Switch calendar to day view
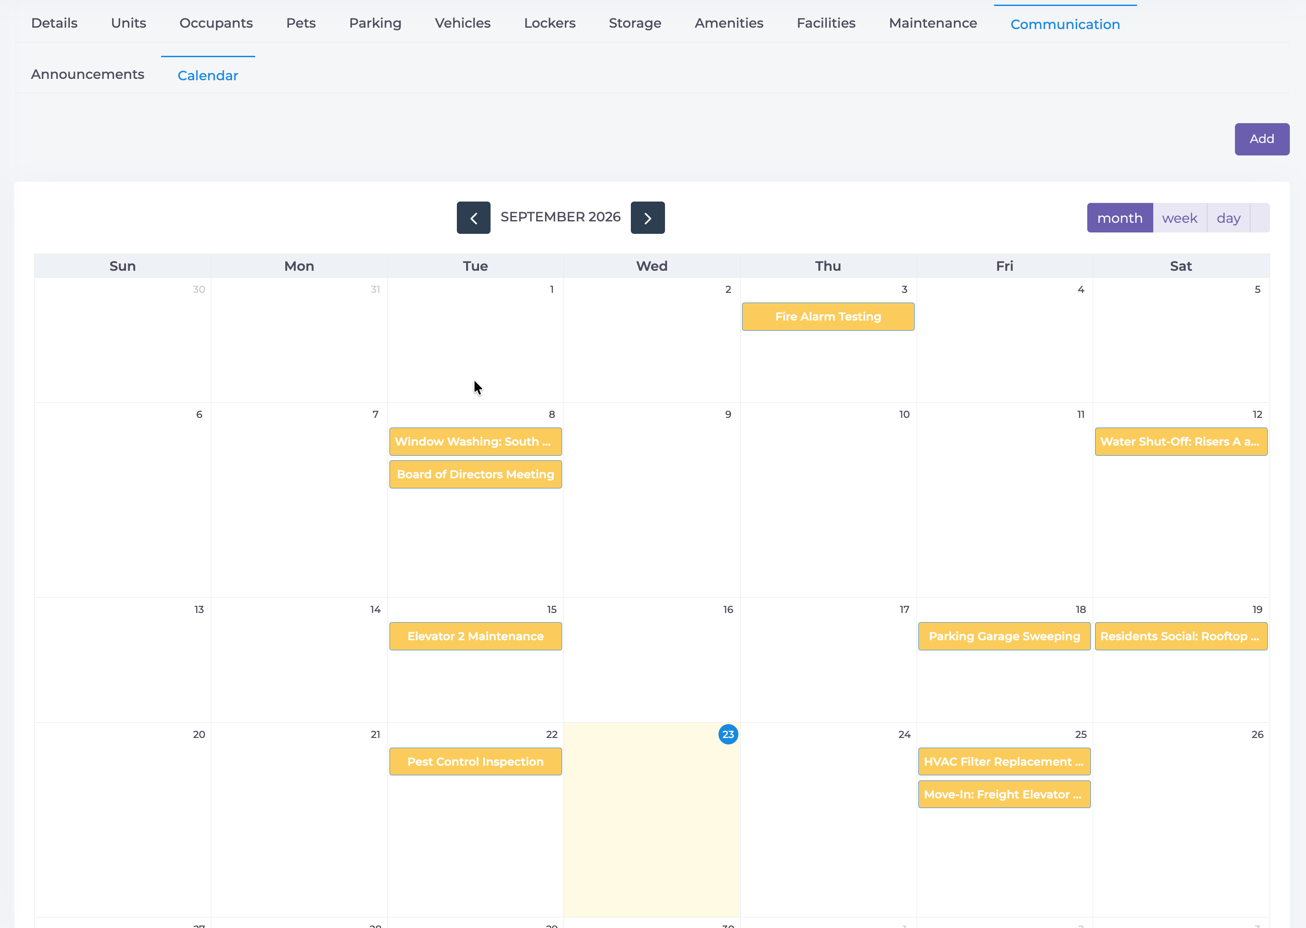 coord(1228,218)
